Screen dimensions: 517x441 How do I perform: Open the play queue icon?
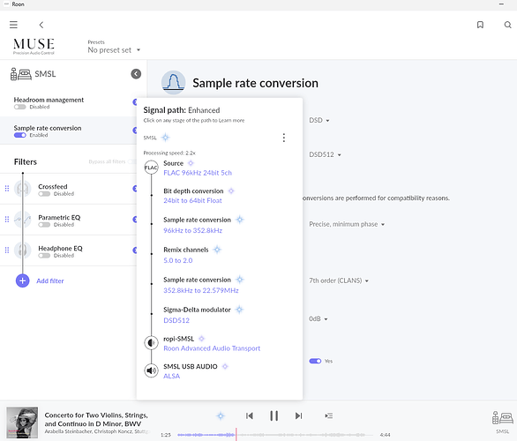tap(329, 416)
